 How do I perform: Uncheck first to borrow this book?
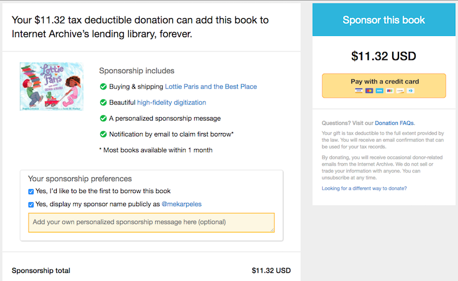(31, 191)
